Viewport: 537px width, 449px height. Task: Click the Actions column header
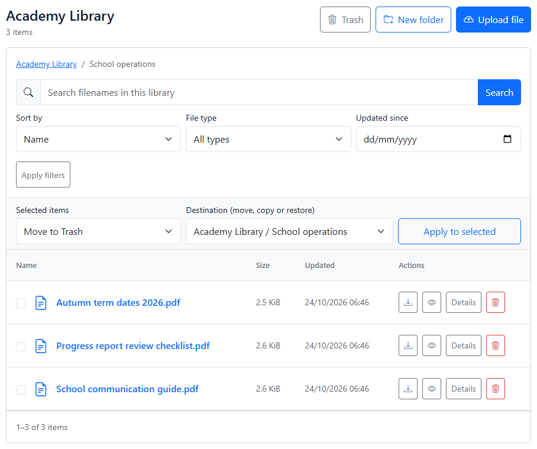[411, 266]
